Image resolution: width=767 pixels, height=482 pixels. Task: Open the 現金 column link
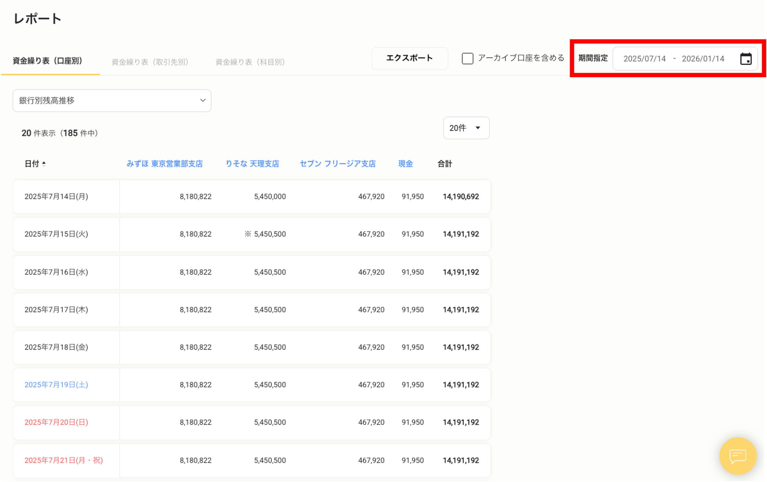click(405, 164)
